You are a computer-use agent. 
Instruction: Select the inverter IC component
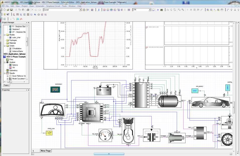point(141,95)
